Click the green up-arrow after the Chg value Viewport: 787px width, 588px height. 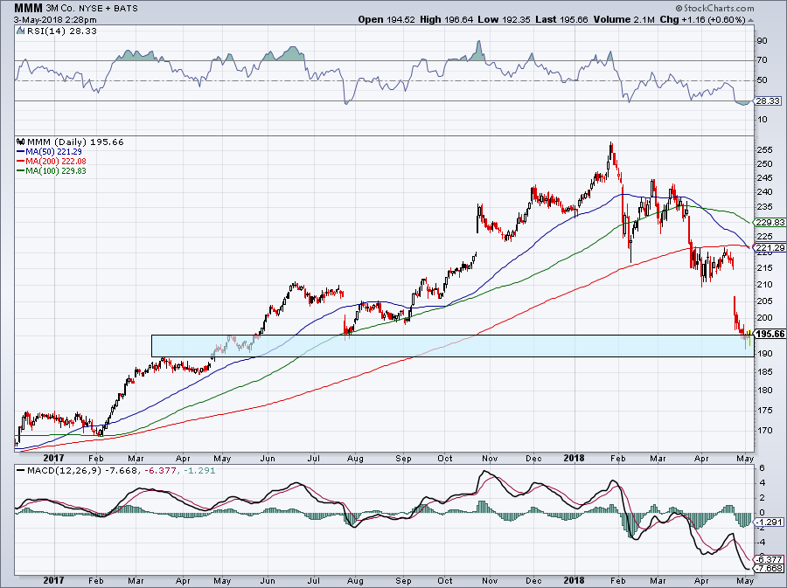click(751, 21)
